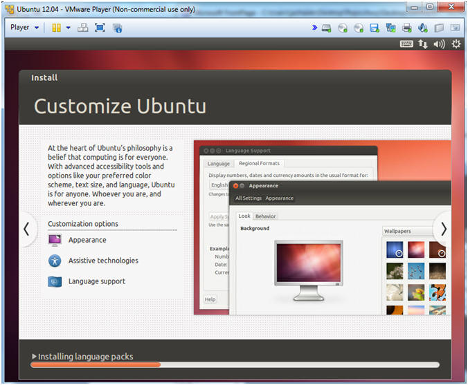468x385 pixels.
Task: Select the blue wallpaper thumbnail
Action: 395,250
